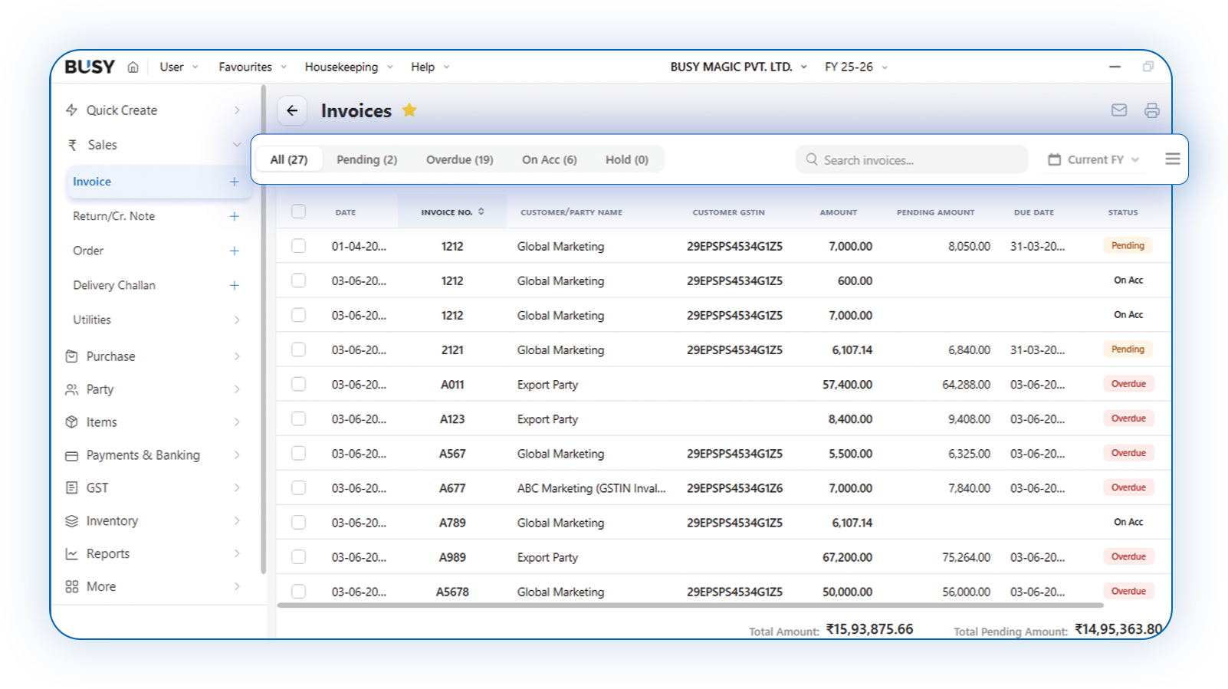The height and width of the screenshot is (689, 1228).
Task: Open the Current FY date filter dropdown
Action: (x=1095, y=159)
